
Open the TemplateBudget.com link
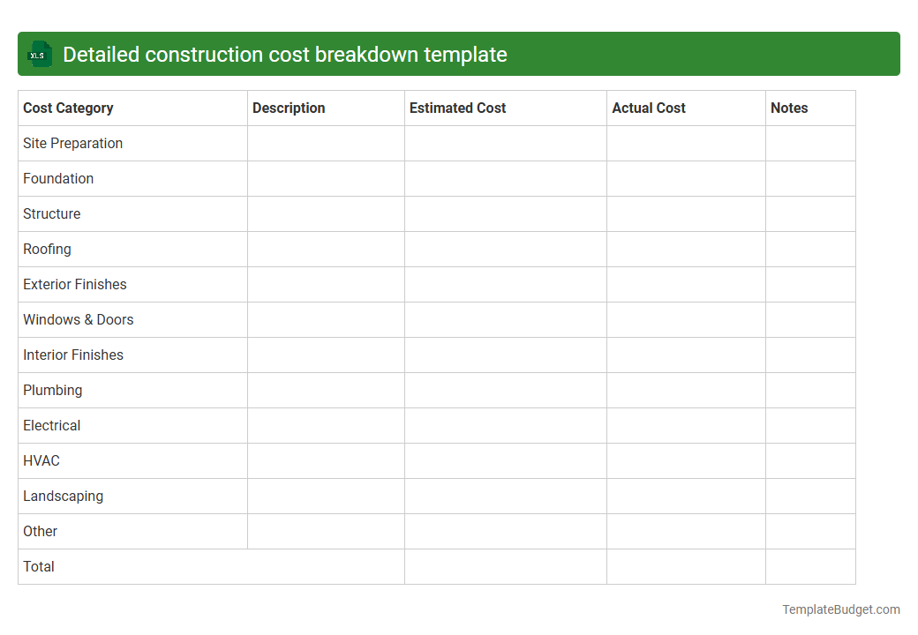pos(840,609)
